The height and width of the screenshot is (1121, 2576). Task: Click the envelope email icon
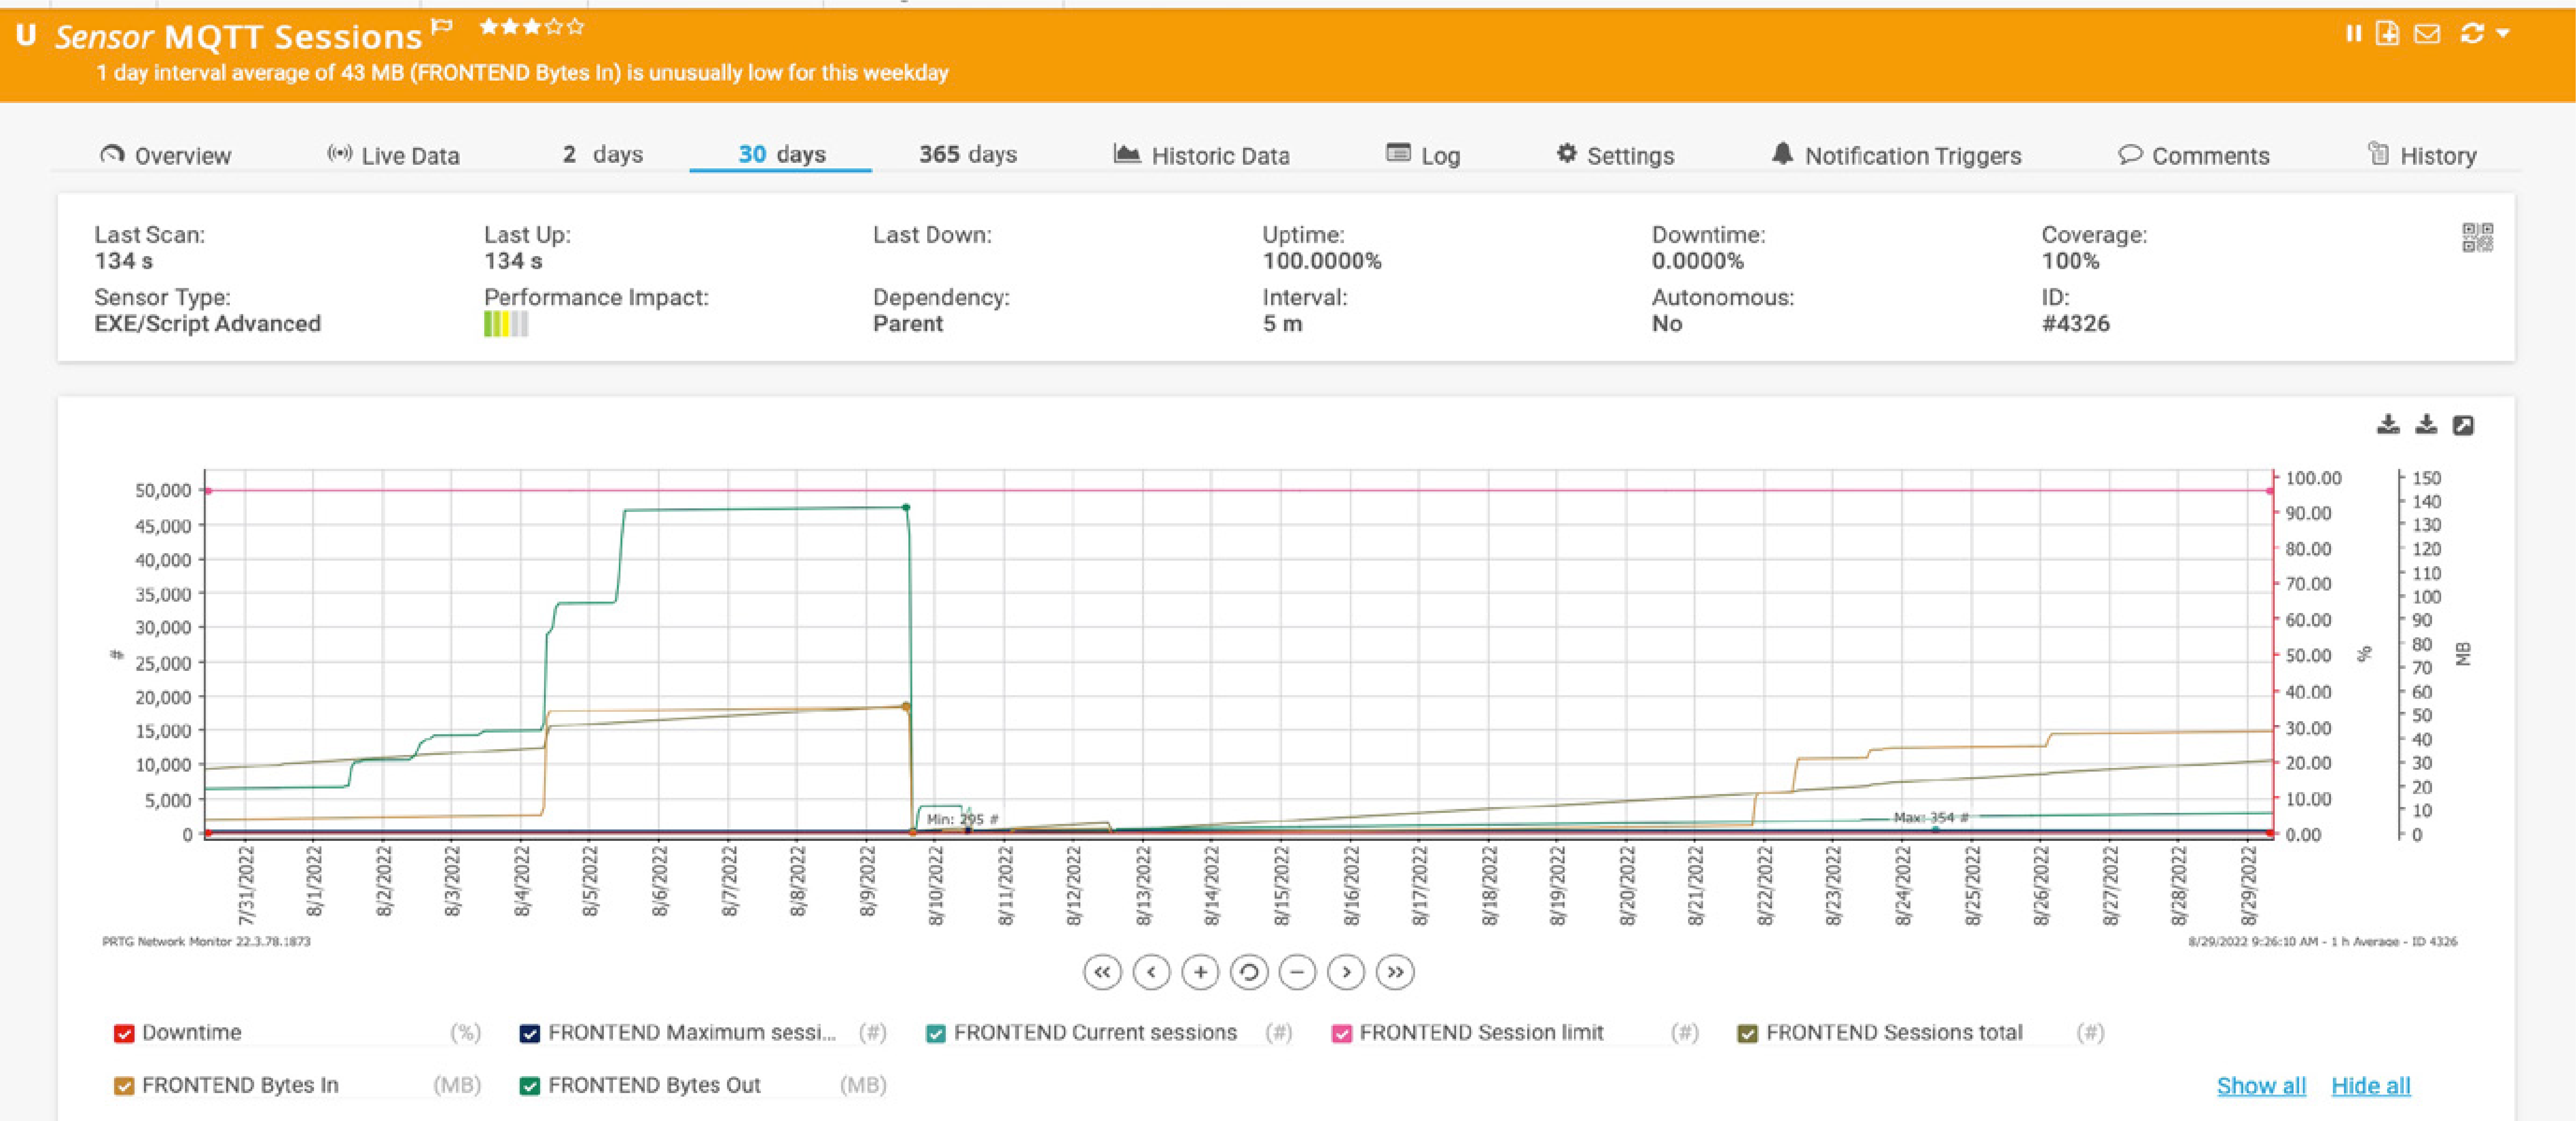click(x=2427, y=34)
